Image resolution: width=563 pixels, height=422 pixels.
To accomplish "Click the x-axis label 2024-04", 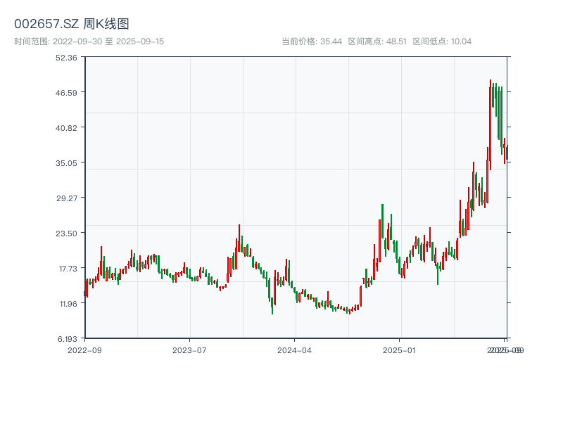I will tap(294, 350).
